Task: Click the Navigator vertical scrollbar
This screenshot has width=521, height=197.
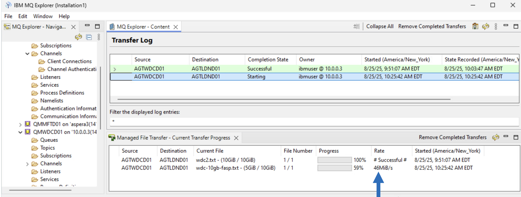Action: [x=100, y=98]
